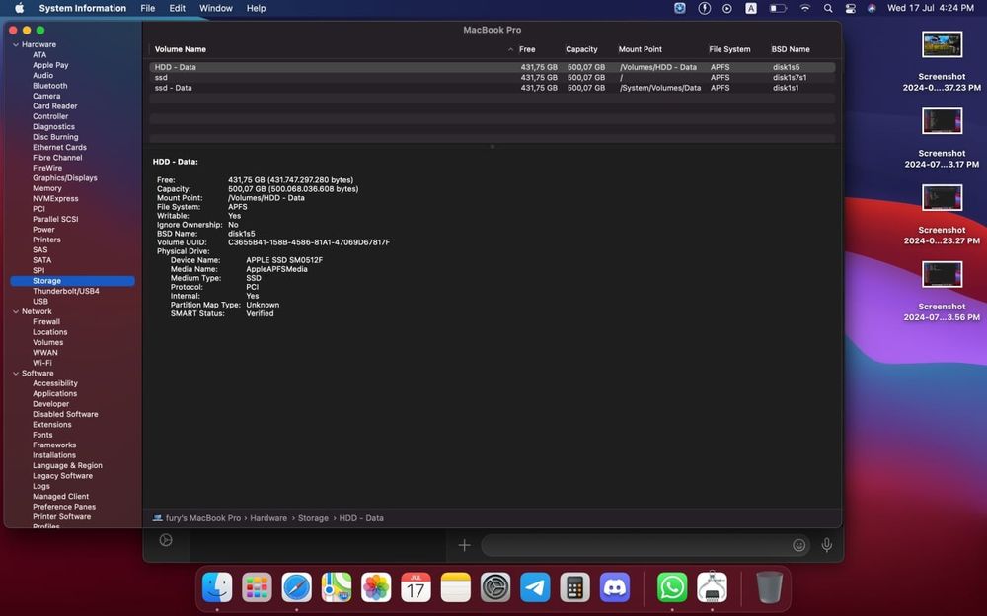Click the microphone icon in the chat window

tap(826, 545)
